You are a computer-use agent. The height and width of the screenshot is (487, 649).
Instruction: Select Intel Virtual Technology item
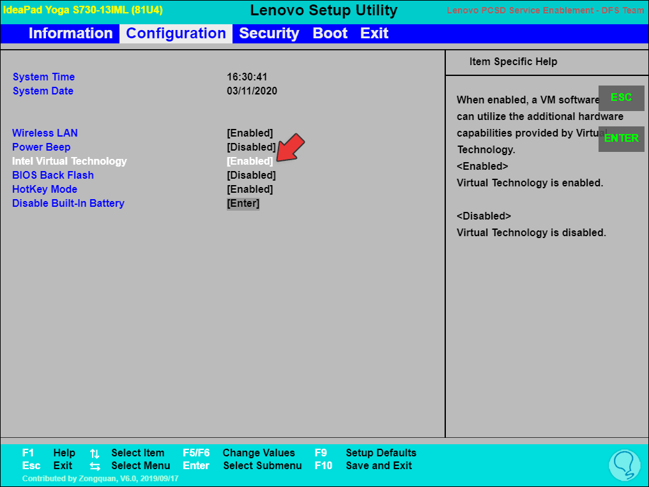click(70, 161)
